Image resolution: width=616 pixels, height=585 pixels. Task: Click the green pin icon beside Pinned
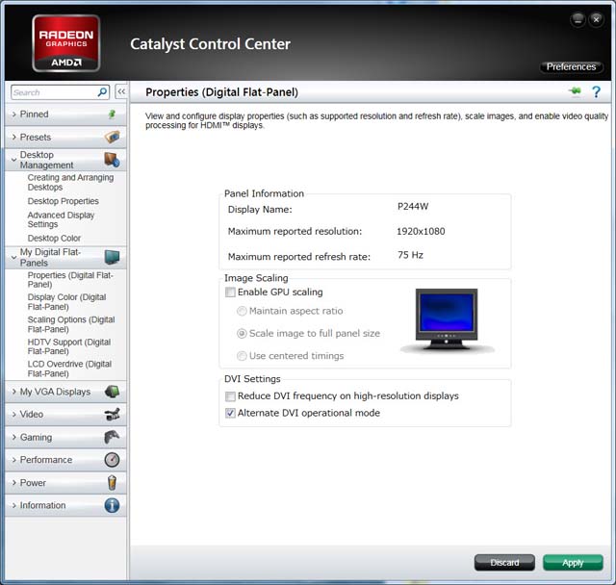112,114
